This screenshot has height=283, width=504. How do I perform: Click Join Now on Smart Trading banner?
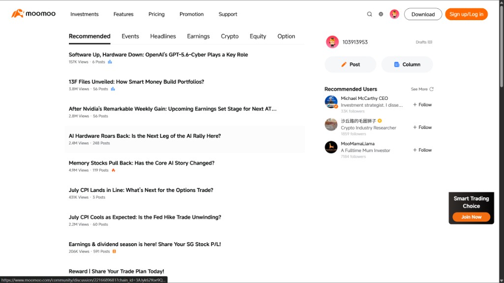471,217
